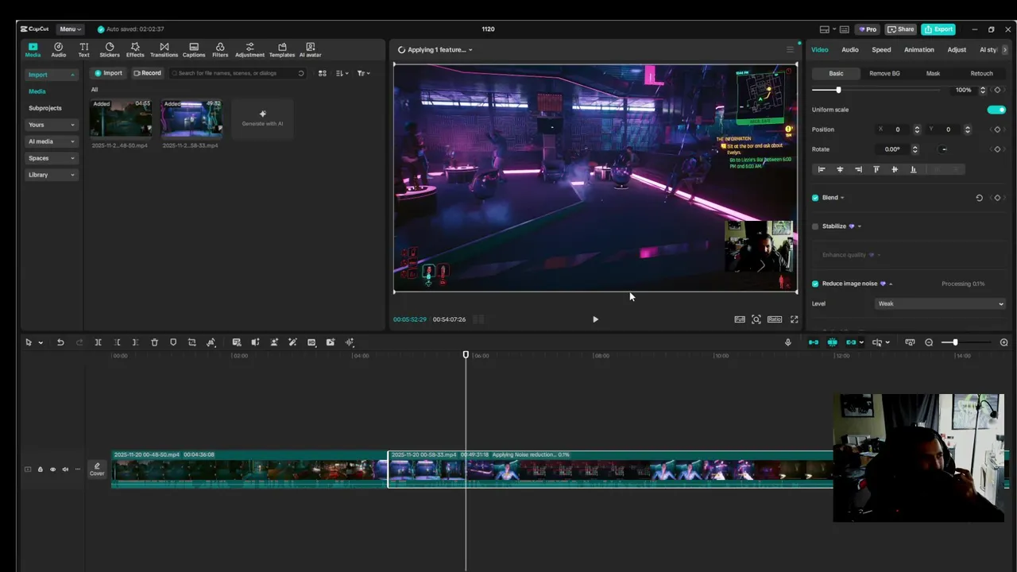Expand the Library section
This screenshot has width=1017, height=572.
click(51, 175)
